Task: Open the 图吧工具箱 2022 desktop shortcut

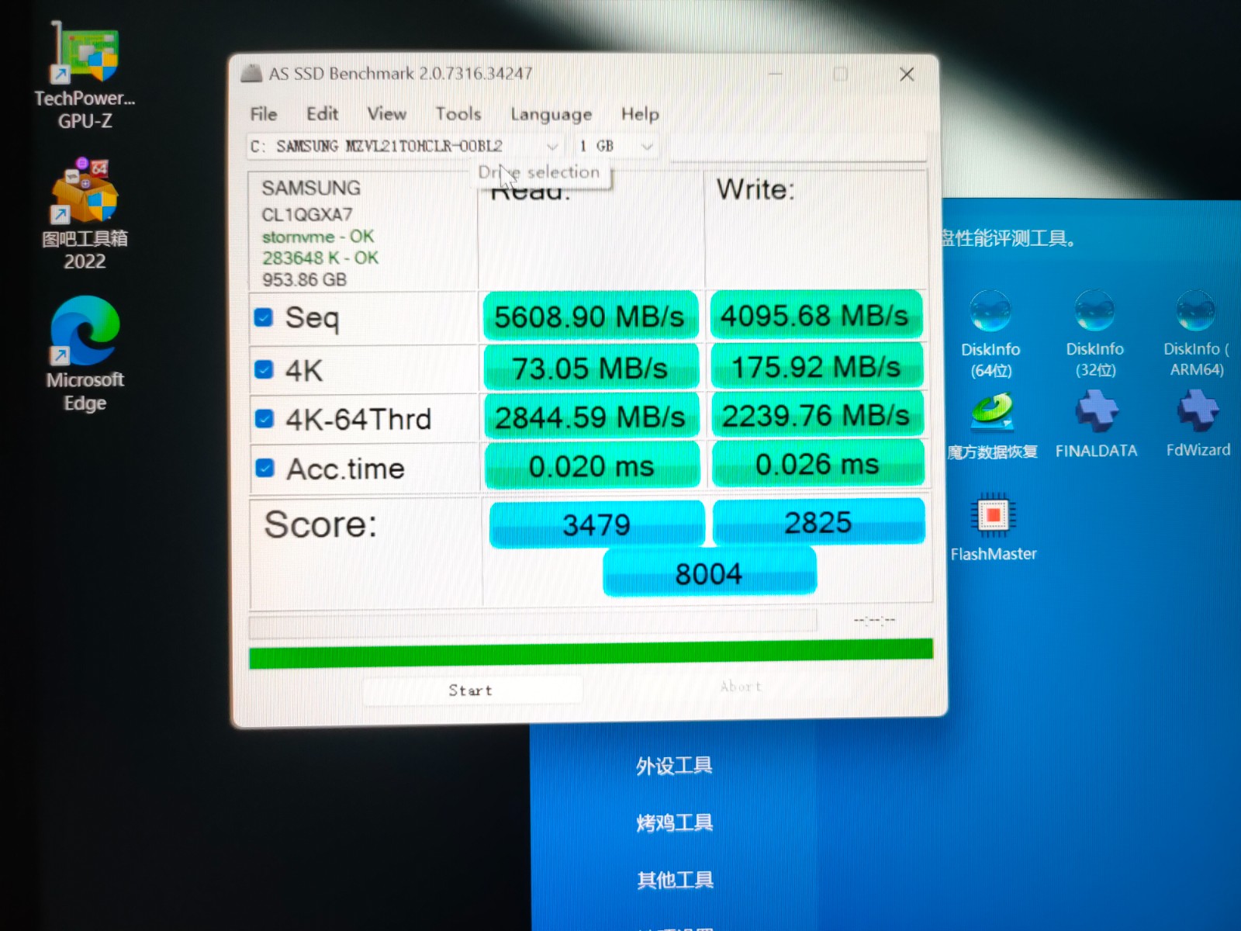Action: [x=85, y=213]
